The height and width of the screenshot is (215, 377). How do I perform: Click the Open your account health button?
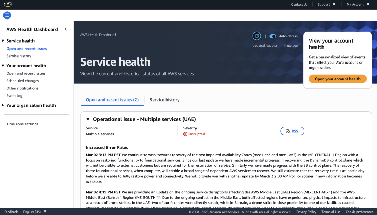click(x=337, y=79)
